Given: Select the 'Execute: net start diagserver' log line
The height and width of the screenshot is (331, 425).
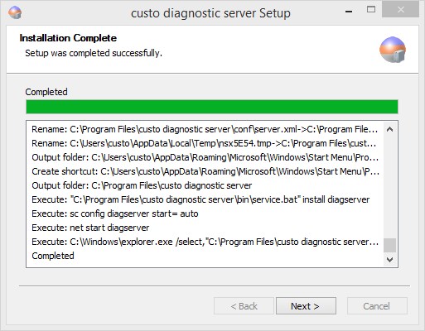Looking at the screenshot, I should pos(90,228).
